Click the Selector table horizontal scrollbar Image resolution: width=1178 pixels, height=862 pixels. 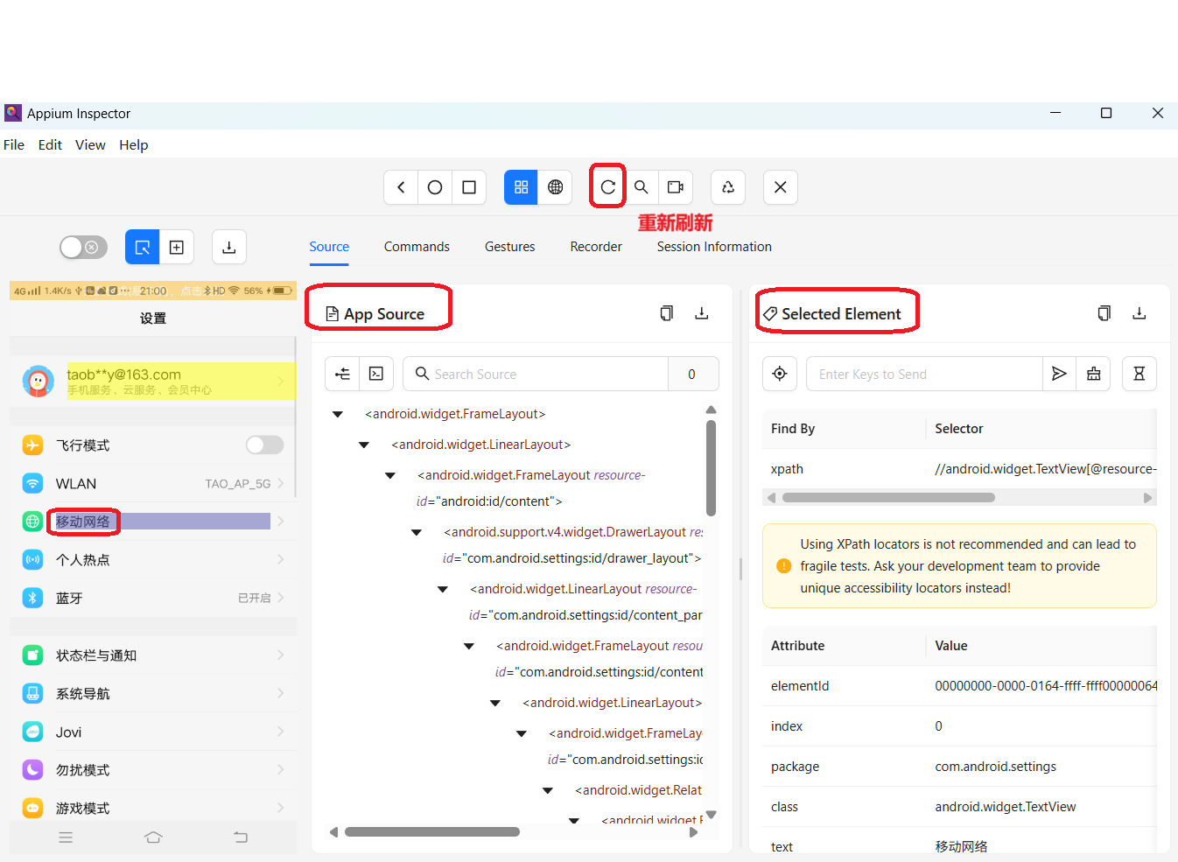[888, 498]
